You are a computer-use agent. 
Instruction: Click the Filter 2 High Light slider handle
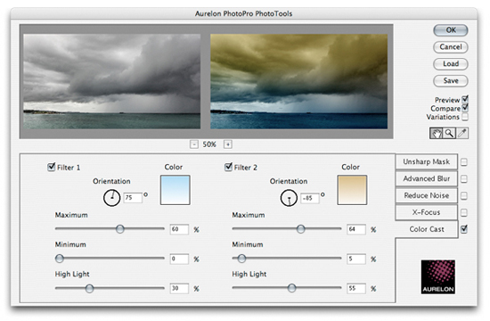pos(292,288)
